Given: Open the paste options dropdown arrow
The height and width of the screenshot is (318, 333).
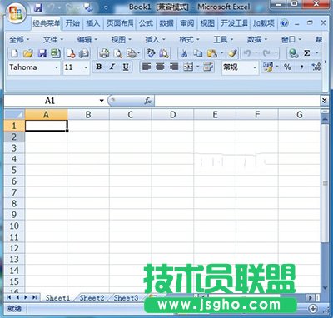Looking at the screenshot, I should (221, 52).
